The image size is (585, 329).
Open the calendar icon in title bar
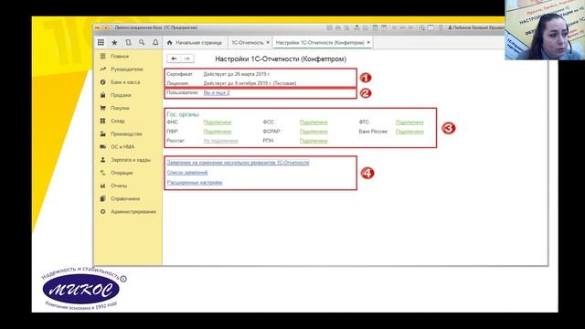tap(384, 27)
